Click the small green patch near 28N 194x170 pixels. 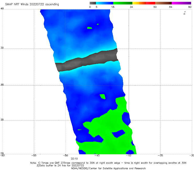[103, 97]
